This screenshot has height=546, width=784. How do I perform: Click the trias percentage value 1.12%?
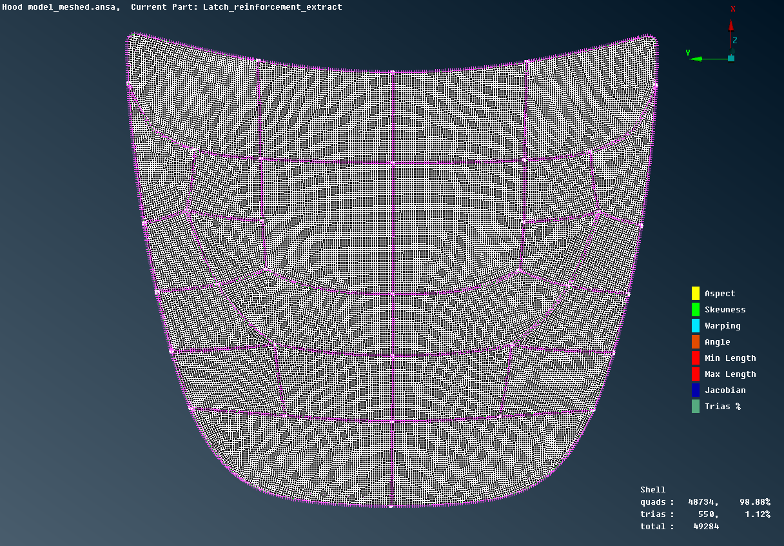tap(759, 514)
